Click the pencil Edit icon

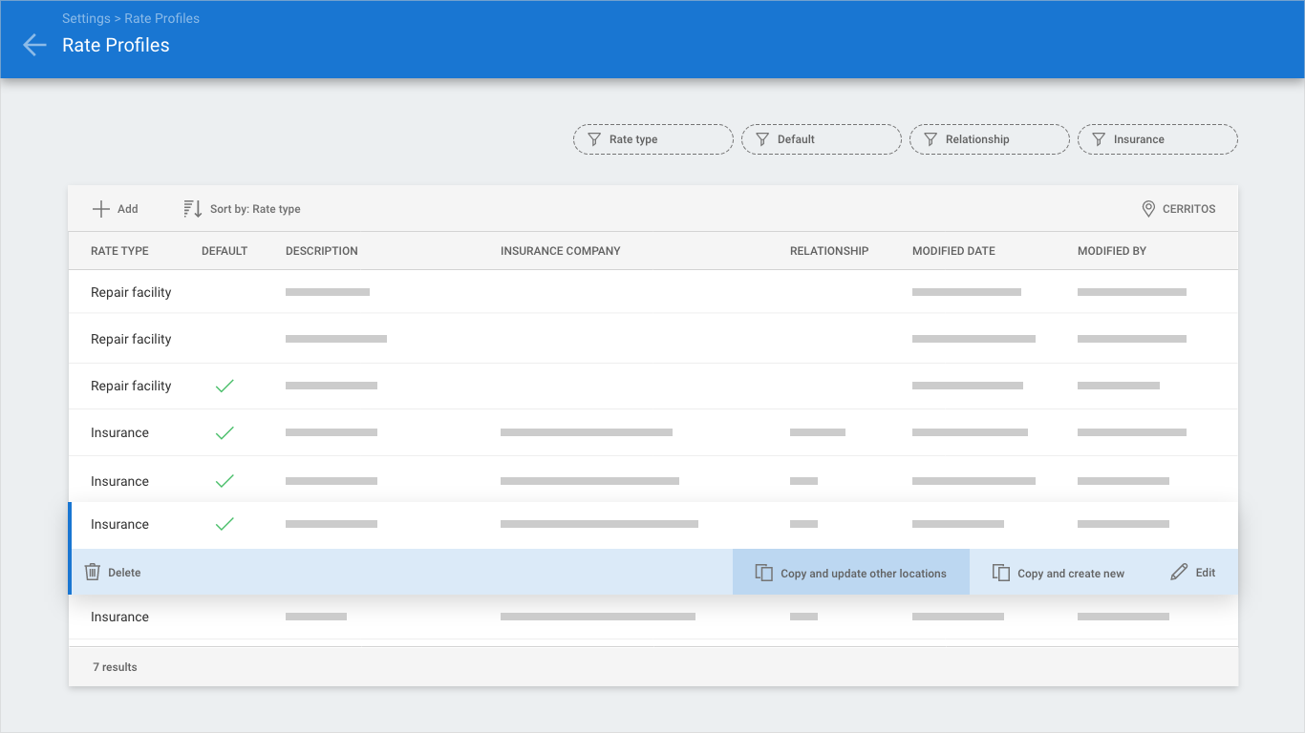1179,573
